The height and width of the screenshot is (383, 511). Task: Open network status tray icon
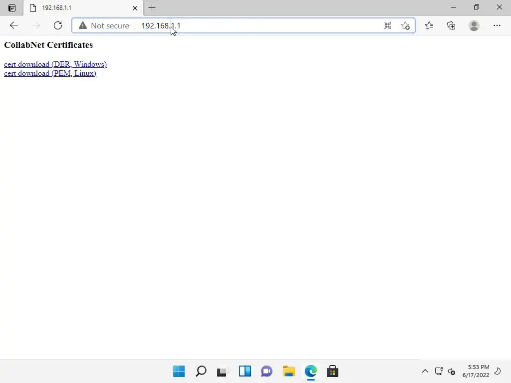(x=439, y=371)
